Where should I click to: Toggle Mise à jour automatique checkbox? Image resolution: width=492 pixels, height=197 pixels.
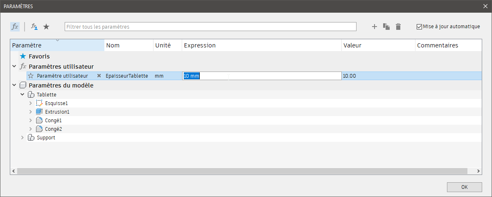[419, 27]
